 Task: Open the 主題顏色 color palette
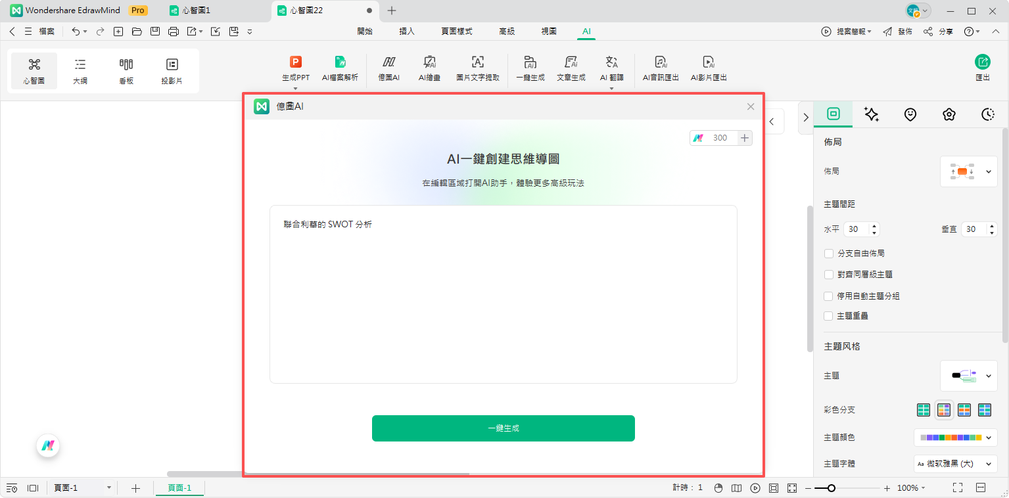(955, 437)
